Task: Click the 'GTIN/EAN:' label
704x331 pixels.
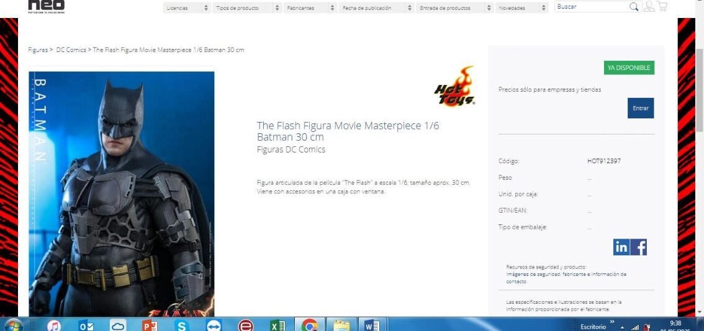Action: click(513, 210)
